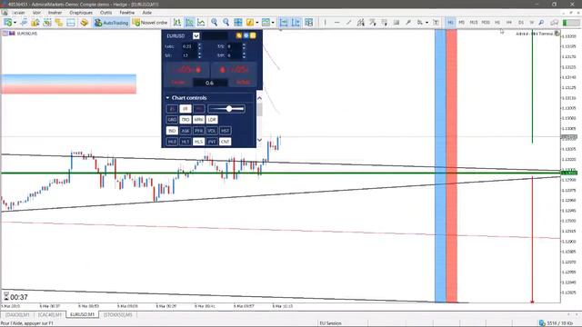Open the Aide menu

tap(147, 13)
